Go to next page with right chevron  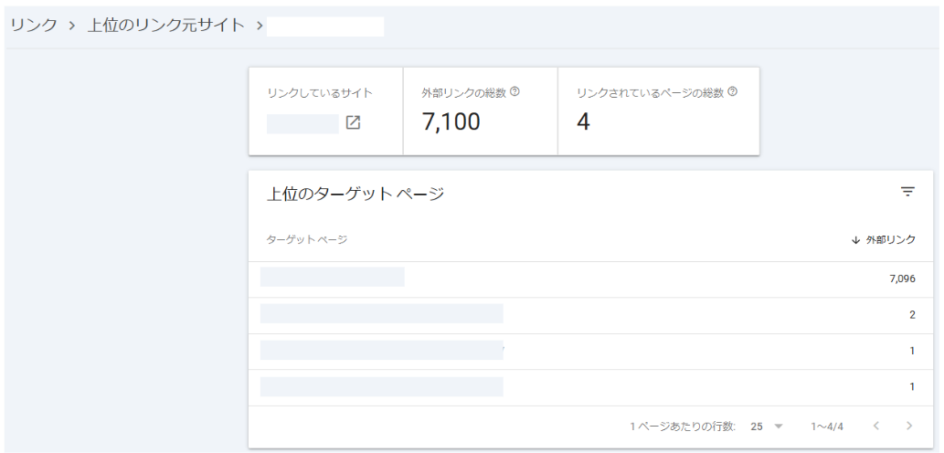coord(908,427)
